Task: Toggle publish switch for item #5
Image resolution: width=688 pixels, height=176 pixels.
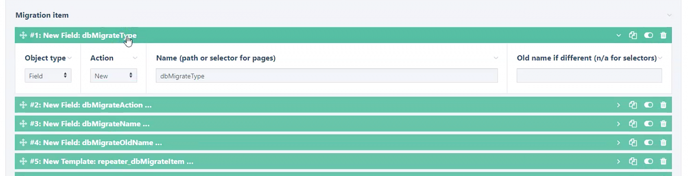Action: pyautogui.click(x=648, y=161)
